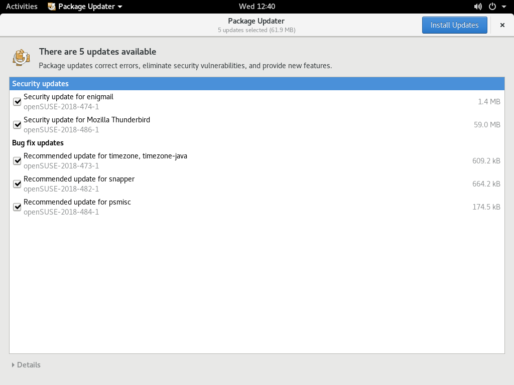The image size is (514, 385).
Task: Close the Package Updater window
Action: pos(502,25)
